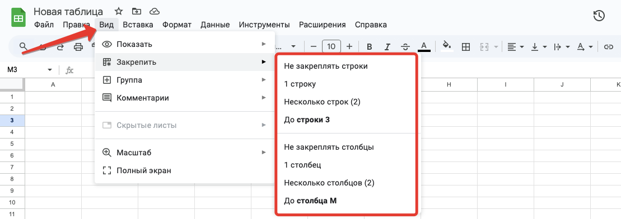The width and height of the screenshot is (621, 219).
Task: Open the Вид menu
Action: point(106,25)
